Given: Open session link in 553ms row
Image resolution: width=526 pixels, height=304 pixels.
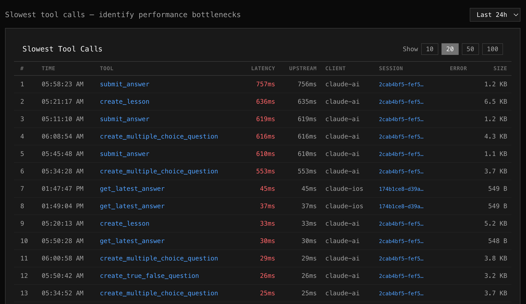Looking at the screenshot, I should pyautogui.click(x=401, y=172).
